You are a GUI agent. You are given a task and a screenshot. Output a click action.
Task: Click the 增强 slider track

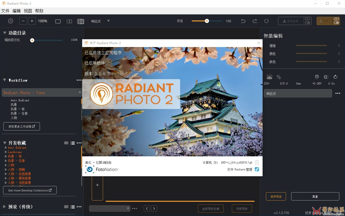pyautogui.click(x=311, y=45)
